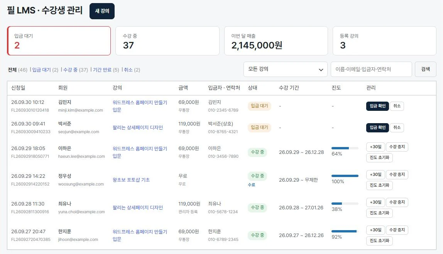Click the email minji.kim@example.com

pyautogui.click(x=81, y=110)
